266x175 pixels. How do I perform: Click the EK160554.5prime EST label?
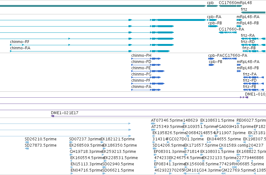[x=87, y=158]
